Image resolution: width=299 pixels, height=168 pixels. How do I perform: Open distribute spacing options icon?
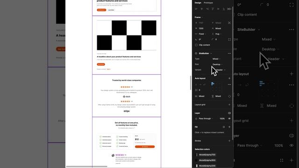click(229, 9)
